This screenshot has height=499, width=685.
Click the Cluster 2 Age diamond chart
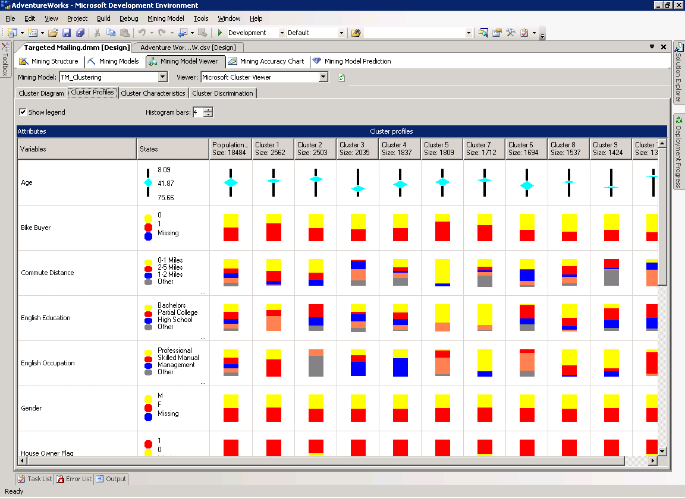tap(316, 183)
